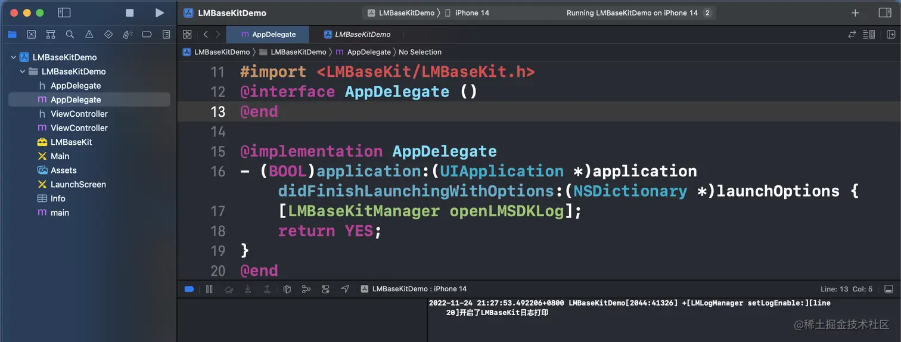
Task: Open Debug Memory Graph
Action: pyautogui.click(x=306, y=289)
